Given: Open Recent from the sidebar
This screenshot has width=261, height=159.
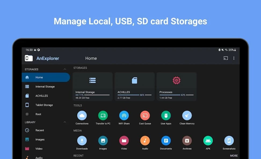Looking at the screenshot, I should (x=39, y=130).
